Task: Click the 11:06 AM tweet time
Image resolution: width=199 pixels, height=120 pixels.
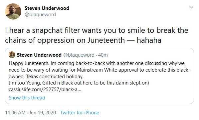Action: pyautogui.click(x=15, y=113)
